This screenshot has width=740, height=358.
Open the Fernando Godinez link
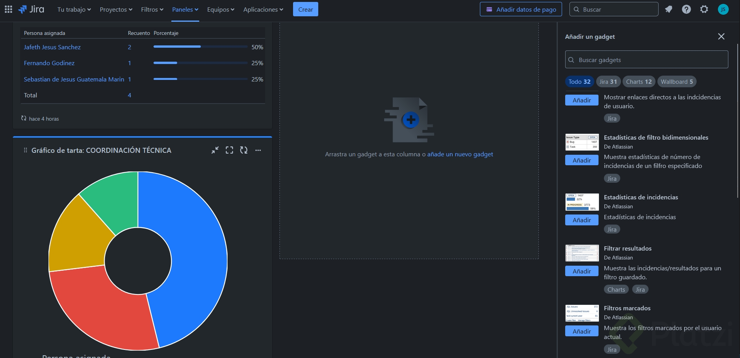pyautogui.click(x=49, y=63)
